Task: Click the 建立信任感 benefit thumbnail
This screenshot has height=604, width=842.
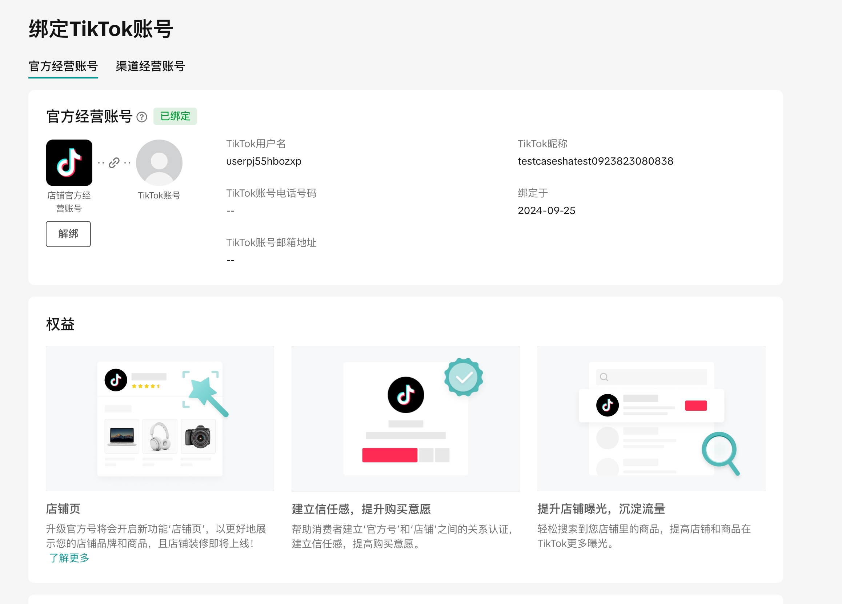Action: [x=405, y=419]
